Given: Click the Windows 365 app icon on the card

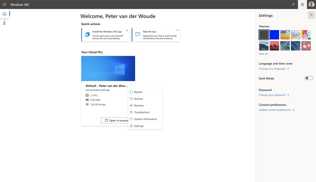Looking at the screenshot, I should [87, 34].
